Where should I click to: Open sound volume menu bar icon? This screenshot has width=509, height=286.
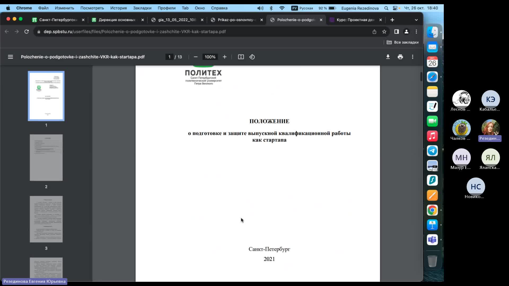[260, 8]
